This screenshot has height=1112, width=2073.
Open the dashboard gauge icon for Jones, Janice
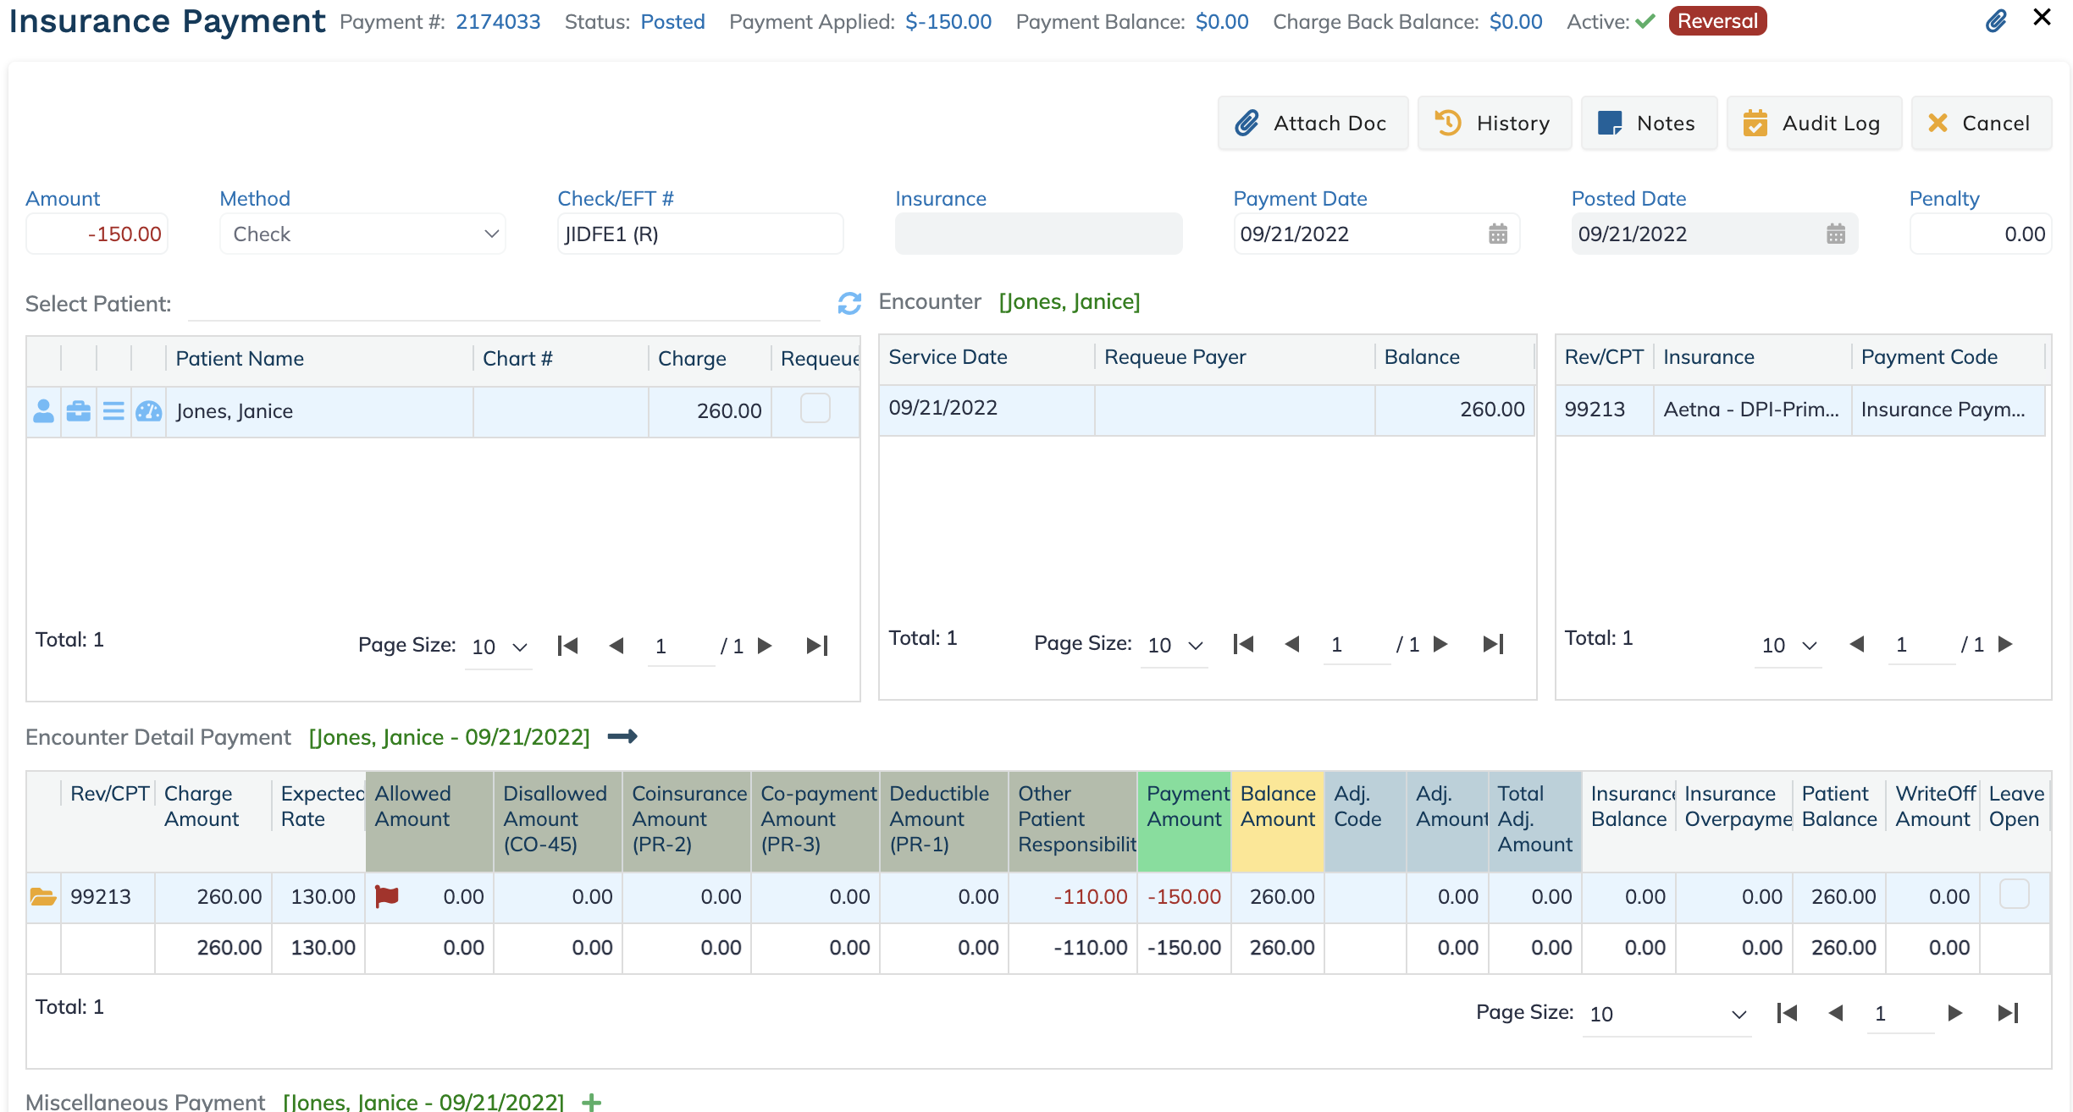(x=149, y=411)
